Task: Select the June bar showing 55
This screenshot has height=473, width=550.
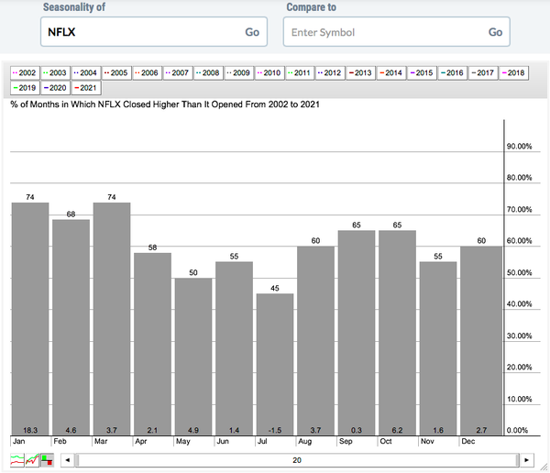Action: [x=235, y=348]
